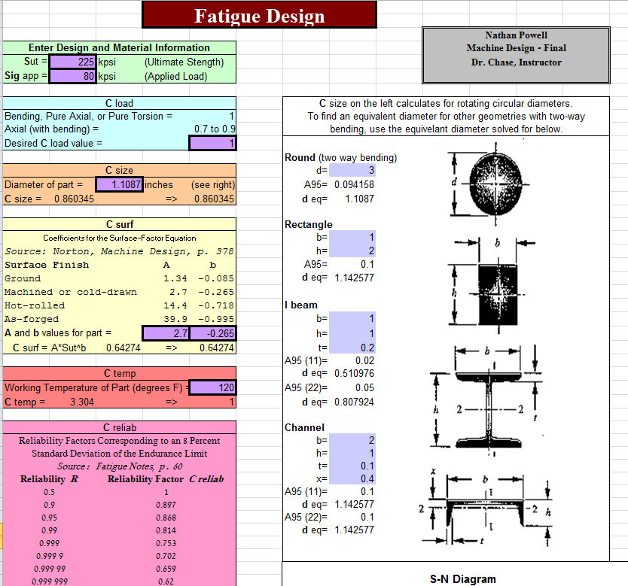Click the S-N Diagram heading
628x586 pixels.
pos(462,578)
